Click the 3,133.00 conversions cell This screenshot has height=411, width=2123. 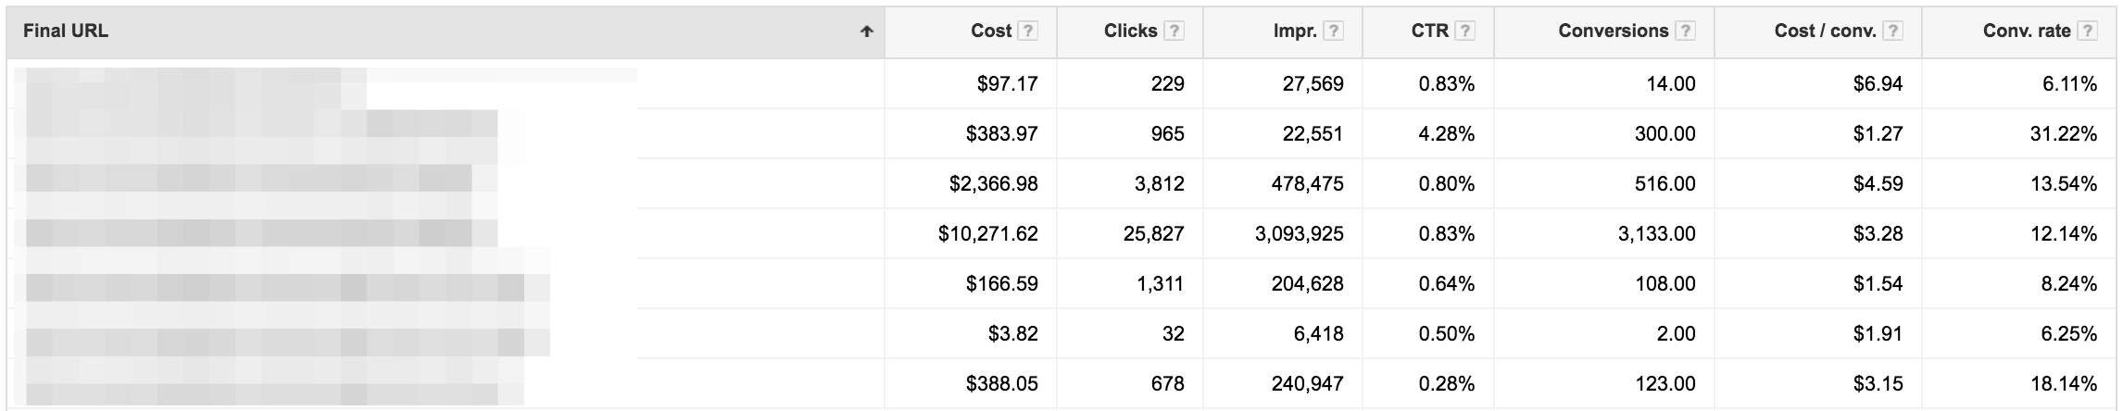tap(1656, 234)
